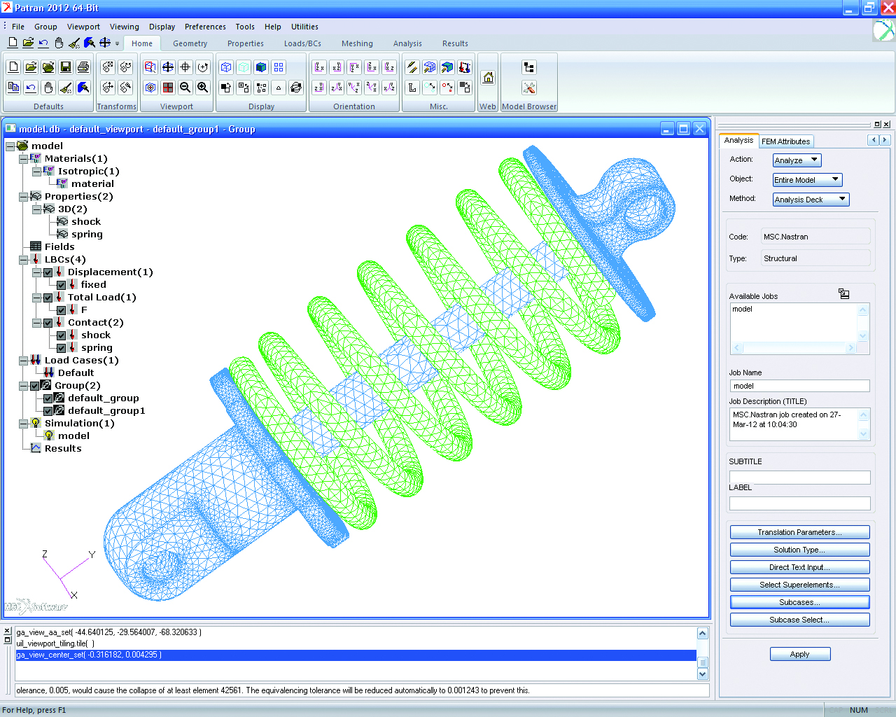Click the Job Name input field

[x=799, y=386]
